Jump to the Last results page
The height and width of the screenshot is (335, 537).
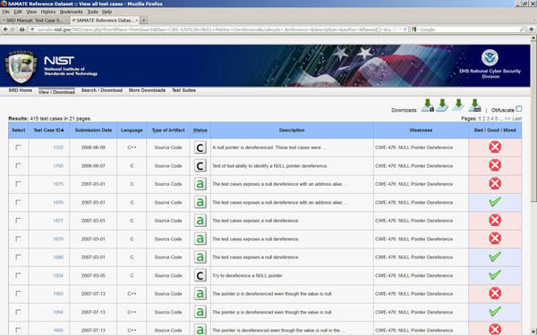pyautogui.click(x=516, y=119)
